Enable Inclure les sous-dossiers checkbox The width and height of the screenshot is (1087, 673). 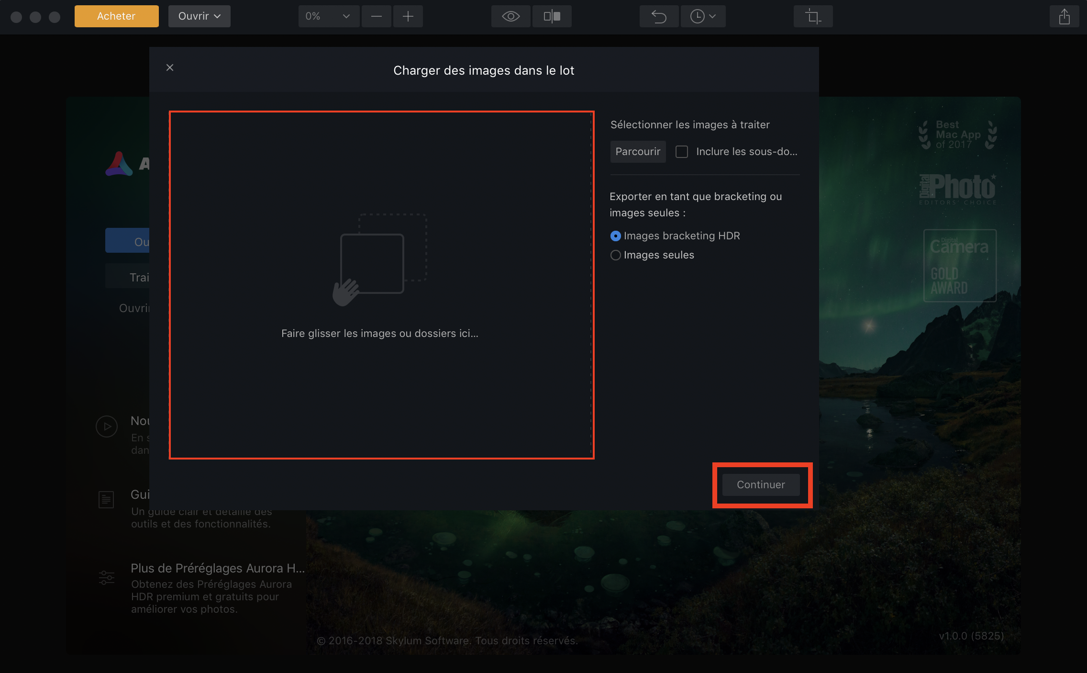coord(682,152)
